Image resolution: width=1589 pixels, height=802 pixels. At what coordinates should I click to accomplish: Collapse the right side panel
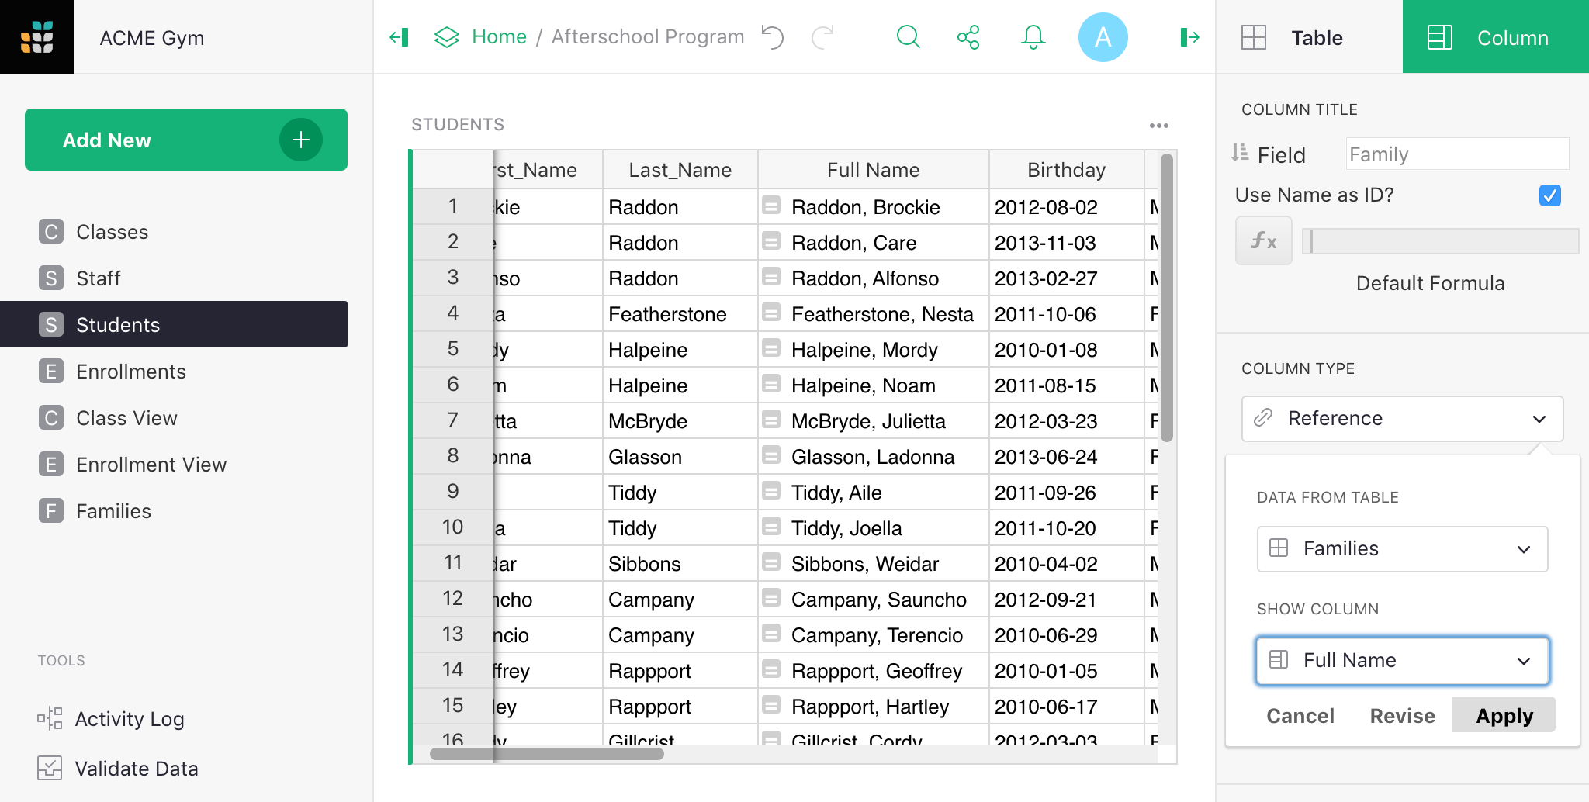coord(1189,36)
